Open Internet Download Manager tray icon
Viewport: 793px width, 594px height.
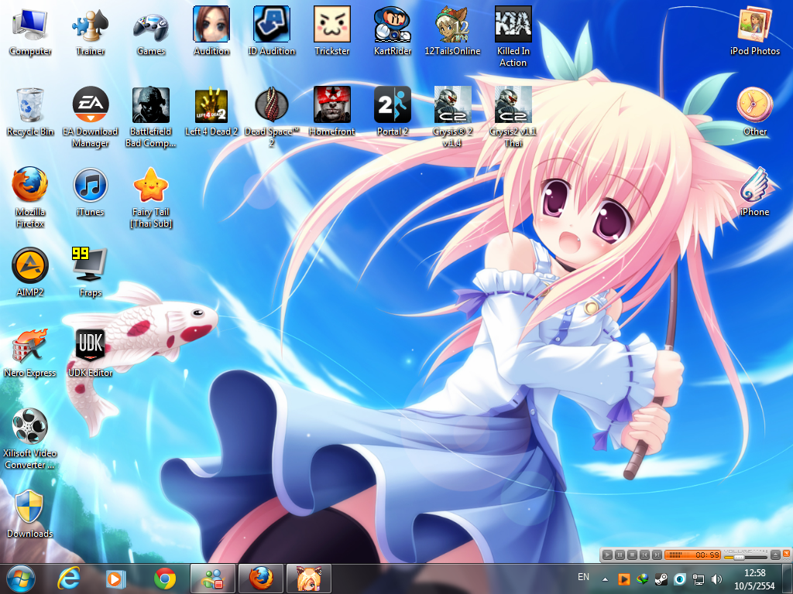(x=642, y=579)
